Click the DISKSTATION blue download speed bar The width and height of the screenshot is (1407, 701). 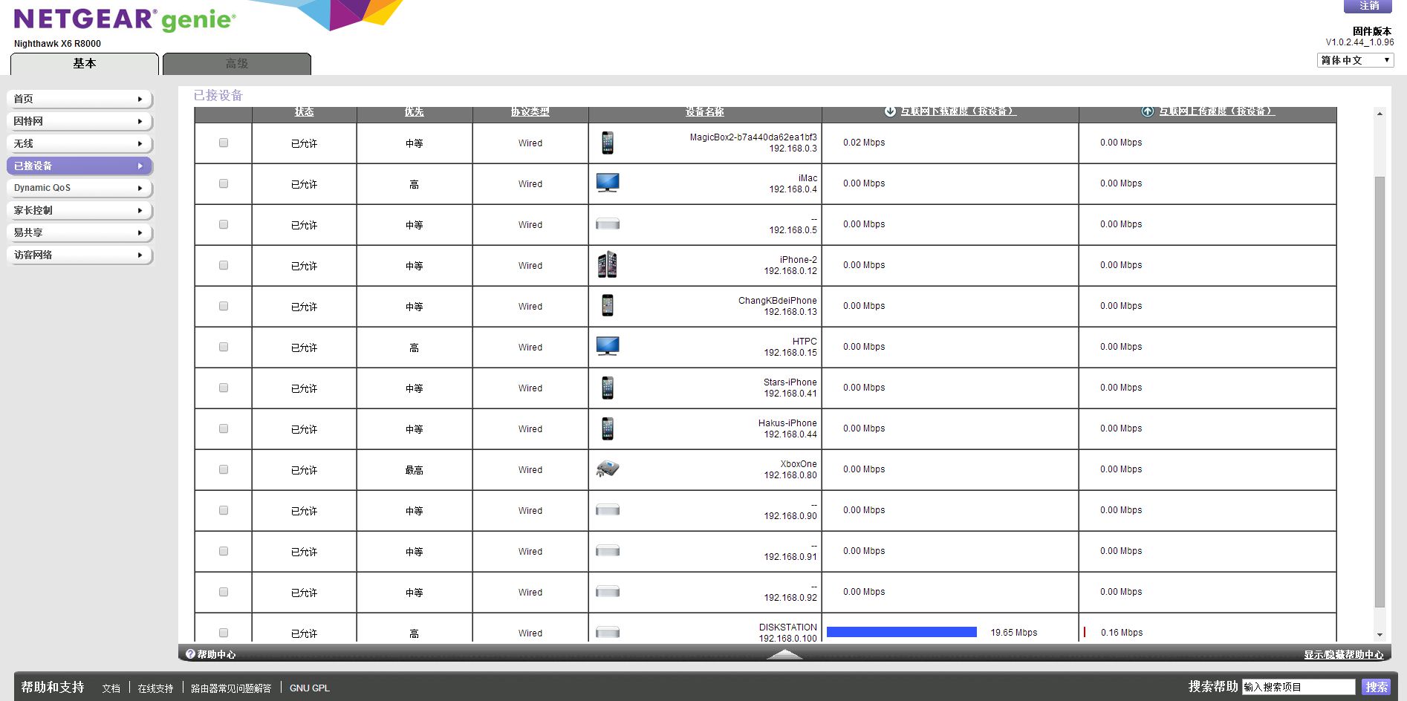tap(901, 632)
